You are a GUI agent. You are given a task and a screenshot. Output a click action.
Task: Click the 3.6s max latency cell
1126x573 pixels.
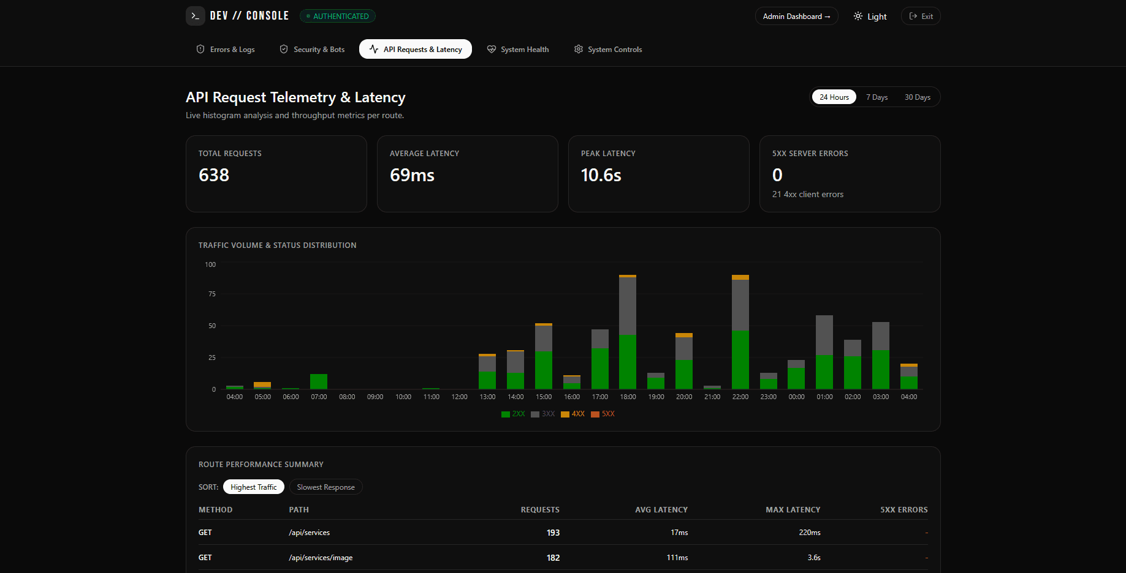814,558
